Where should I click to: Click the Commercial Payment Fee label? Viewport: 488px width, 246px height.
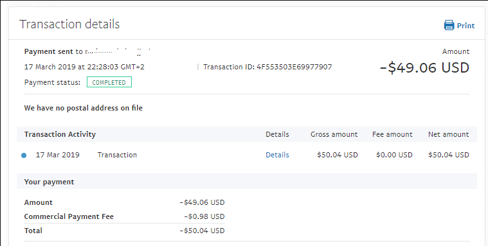[69, 216]
